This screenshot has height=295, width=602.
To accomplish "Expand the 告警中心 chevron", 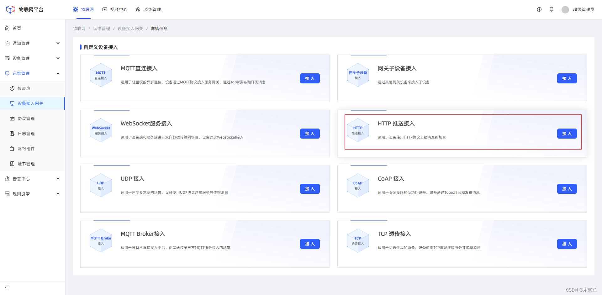I will coord(58,179).
